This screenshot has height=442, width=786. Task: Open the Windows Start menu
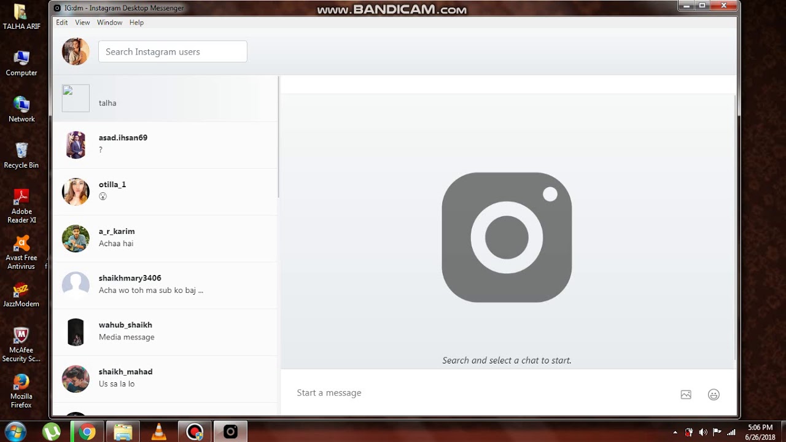point(15,432)
